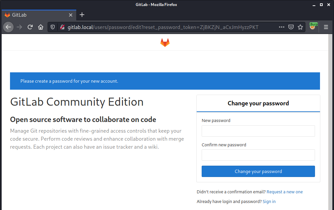Open the Request a new one link
334x210 pixels.
point(284,192)
